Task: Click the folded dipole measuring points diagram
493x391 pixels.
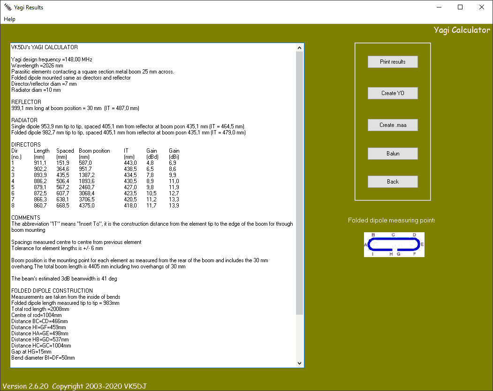Action: point(394,244)
